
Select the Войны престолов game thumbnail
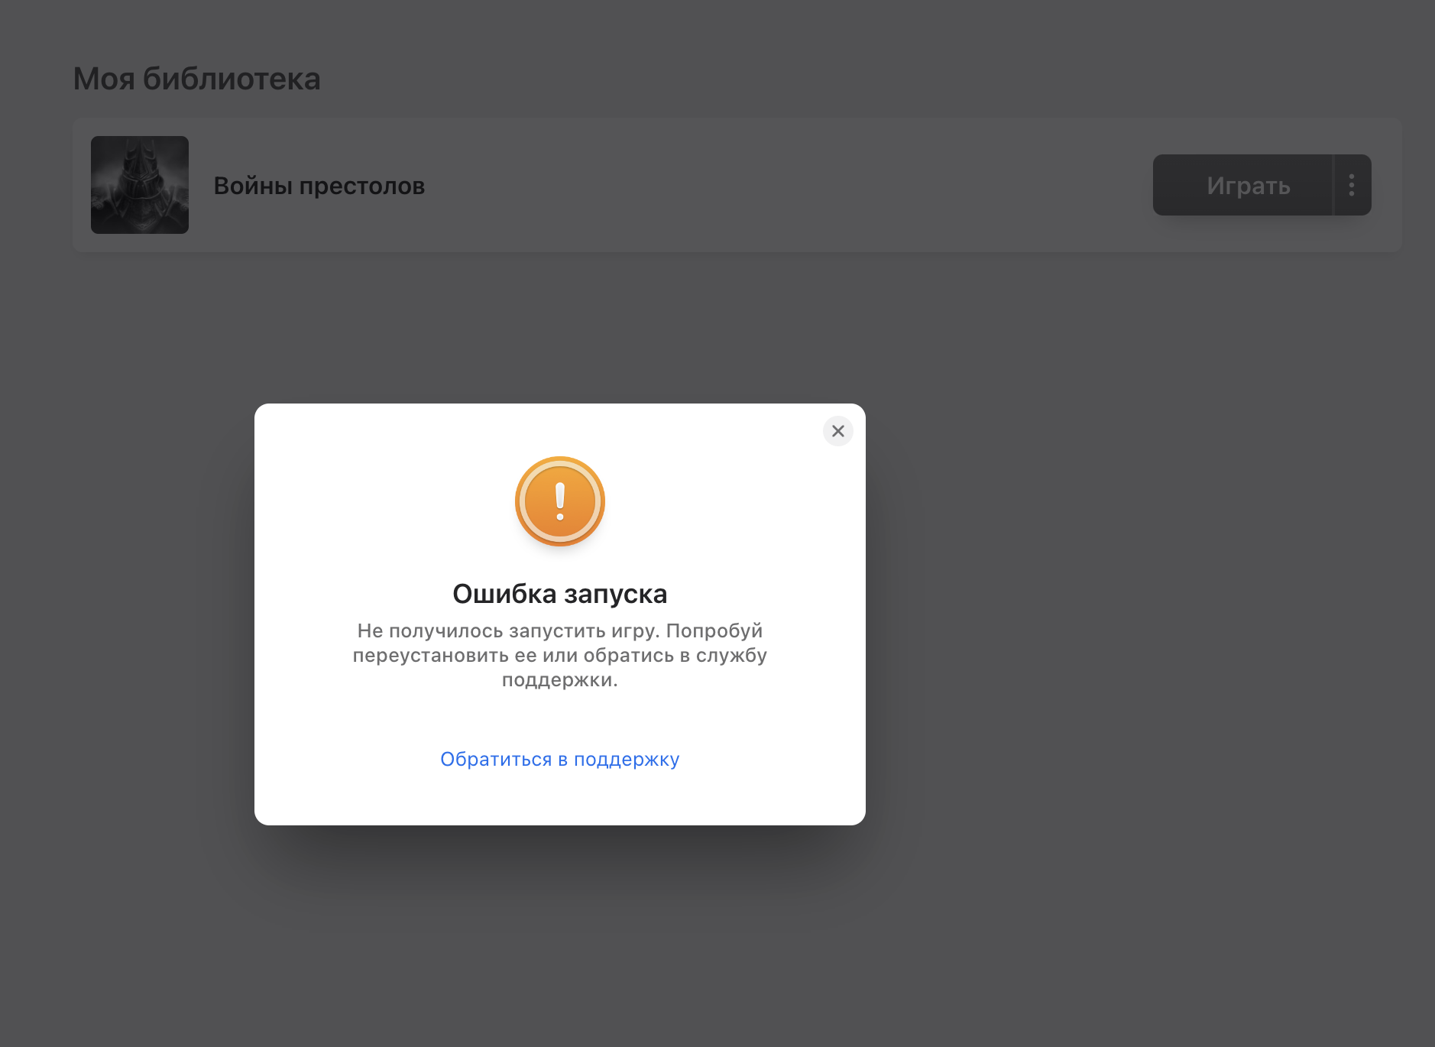tap(140, 185)
